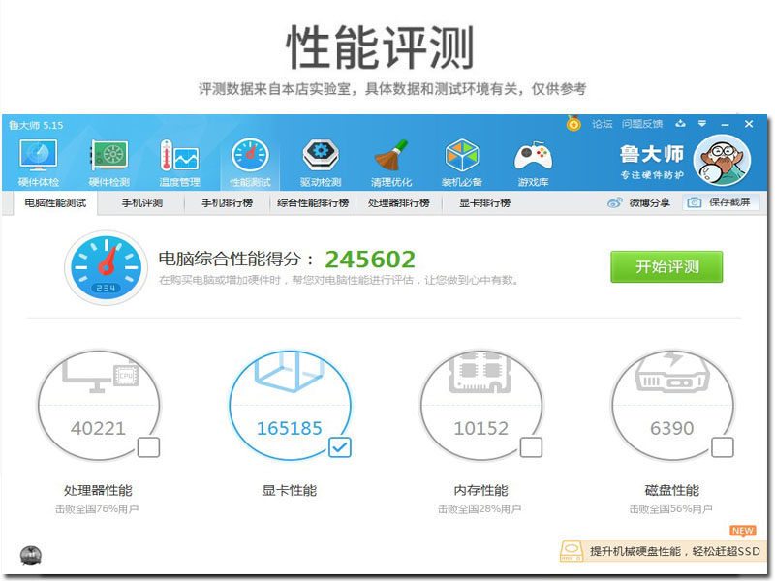775x581 pixels.
Task: Click the CPU monitor icon in processor circle
Action: tap(101, 377)
